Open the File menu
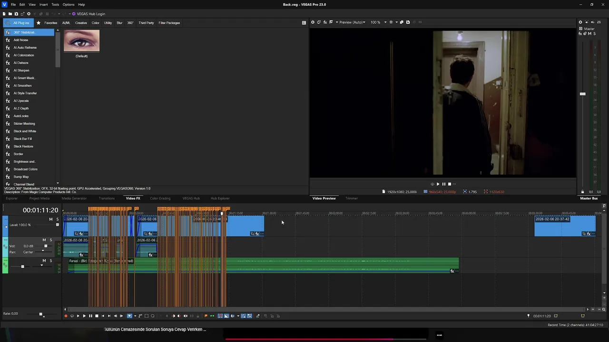 coord(13,4)
